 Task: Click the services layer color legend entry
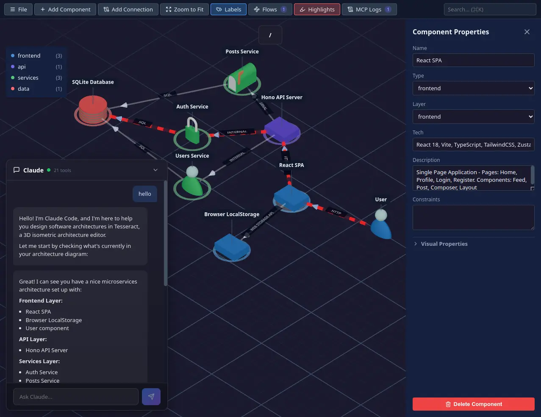(x=28, y=78)
